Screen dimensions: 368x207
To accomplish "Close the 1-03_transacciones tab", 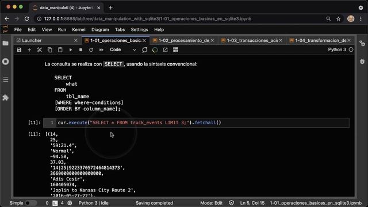I will 281,41.
